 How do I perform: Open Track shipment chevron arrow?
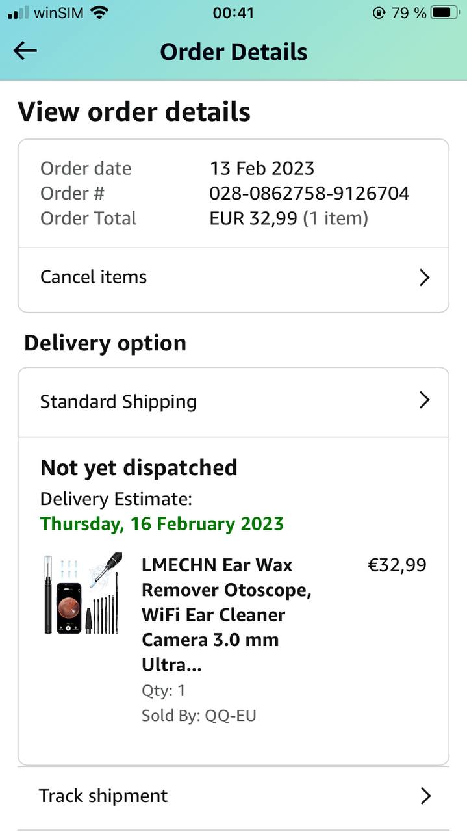425,796
